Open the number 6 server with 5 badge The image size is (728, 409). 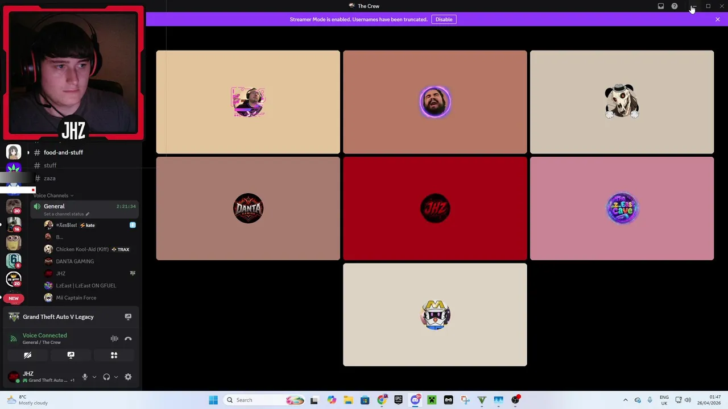click(x=14, y=260)
